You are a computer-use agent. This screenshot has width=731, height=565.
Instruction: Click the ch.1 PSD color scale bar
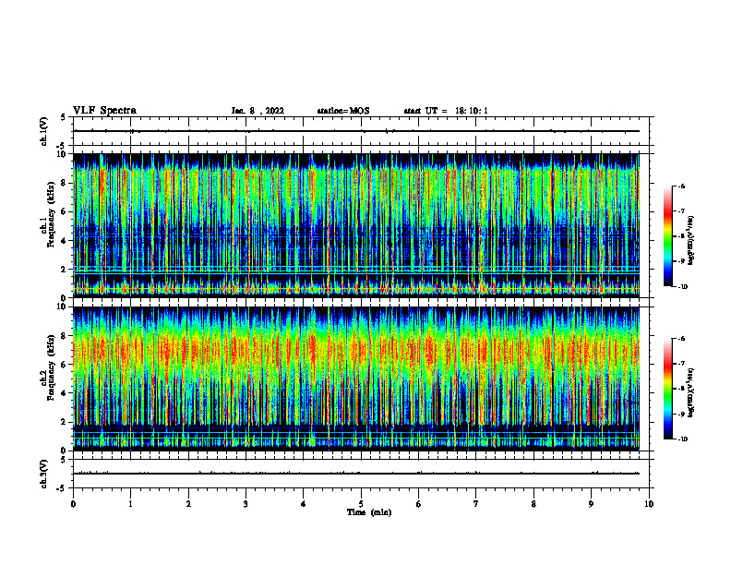click(667, 236)
